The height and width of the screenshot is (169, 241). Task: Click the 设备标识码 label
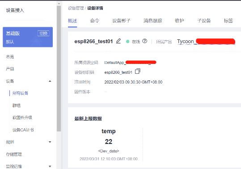click(84, 72)
